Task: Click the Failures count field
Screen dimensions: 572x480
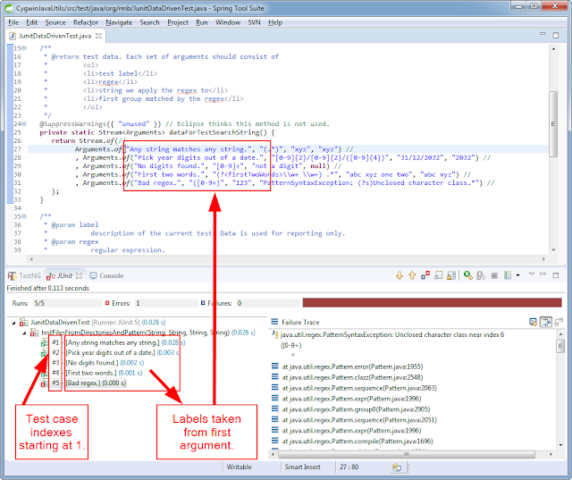Action: (x=267, y=303)
